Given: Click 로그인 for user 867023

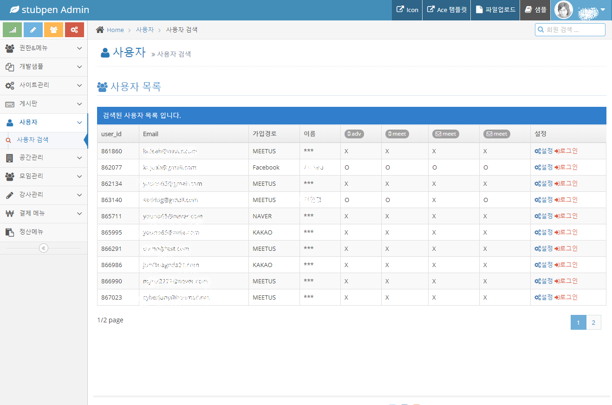Looking at the screenshot, I should pyautogui.click(x=566, y=297).
